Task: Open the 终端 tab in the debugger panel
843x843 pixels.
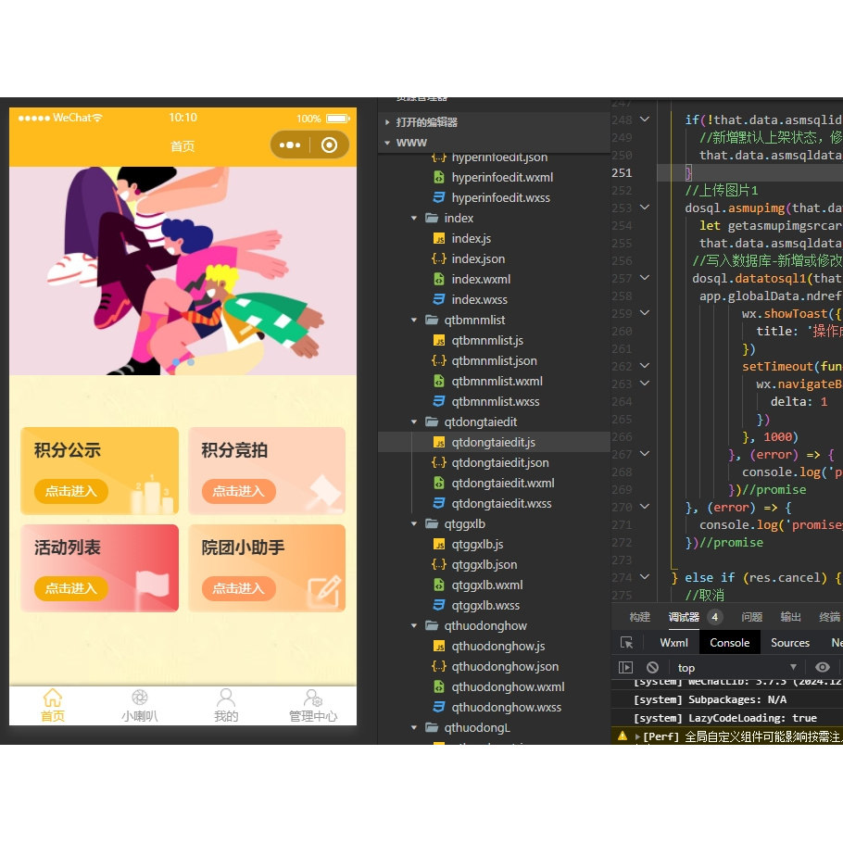Action: click(x=831, y=616)
